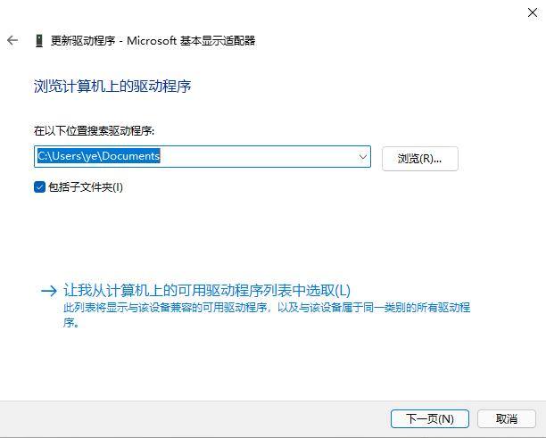
Task: Open 让我从计算机上的可用驱动程序列表中选取(L) link
Action: pyautogui.click(x=207, y=291)
